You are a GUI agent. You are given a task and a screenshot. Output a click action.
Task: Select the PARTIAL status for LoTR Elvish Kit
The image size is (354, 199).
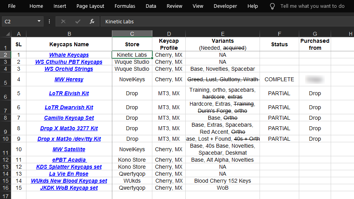tap(279, 93)
